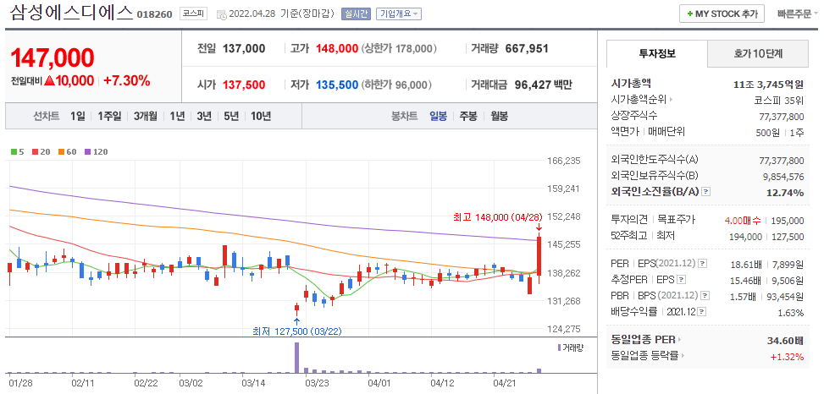Click the orange 60-day moving average swatch
The height and width of the screenshot is (394, 824).
(61, 152)
